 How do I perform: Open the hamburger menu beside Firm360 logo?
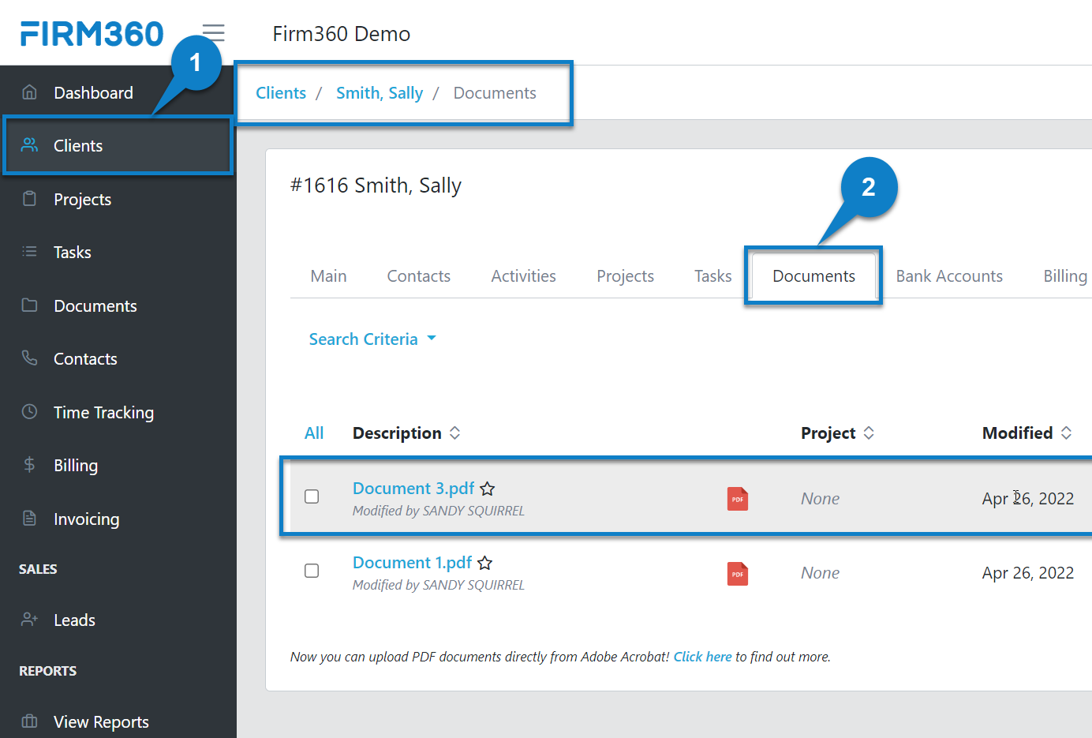[211, 33]
